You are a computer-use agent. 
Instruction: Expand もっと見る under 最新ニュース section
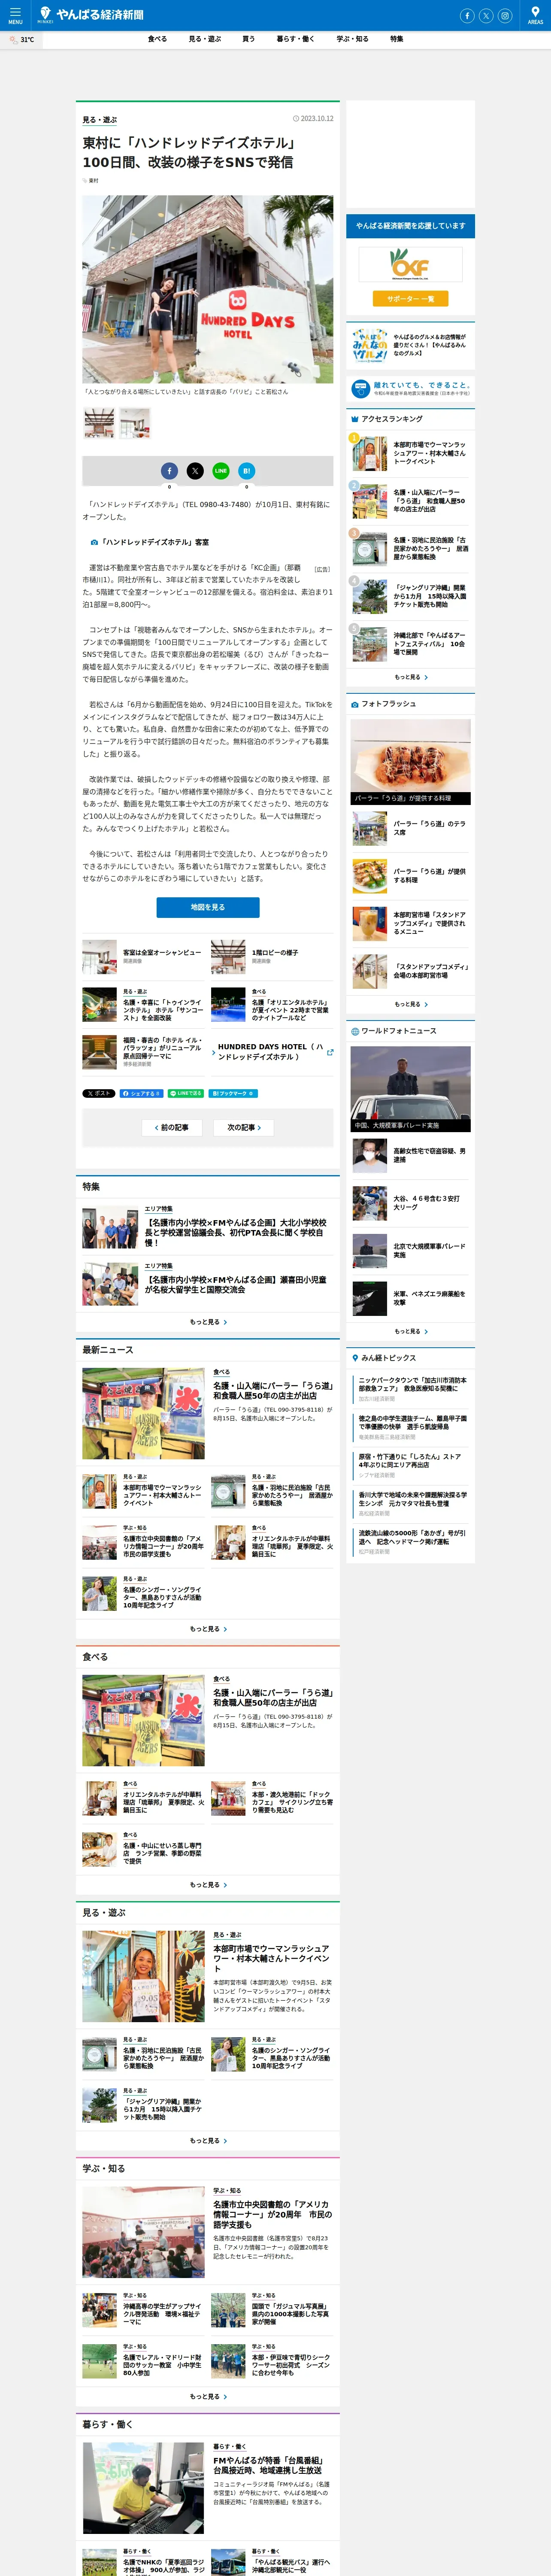208,1629
